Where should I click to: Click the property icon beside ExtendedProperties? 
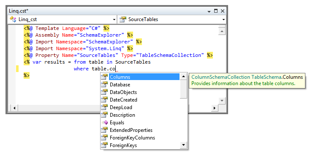coord(104,130)
